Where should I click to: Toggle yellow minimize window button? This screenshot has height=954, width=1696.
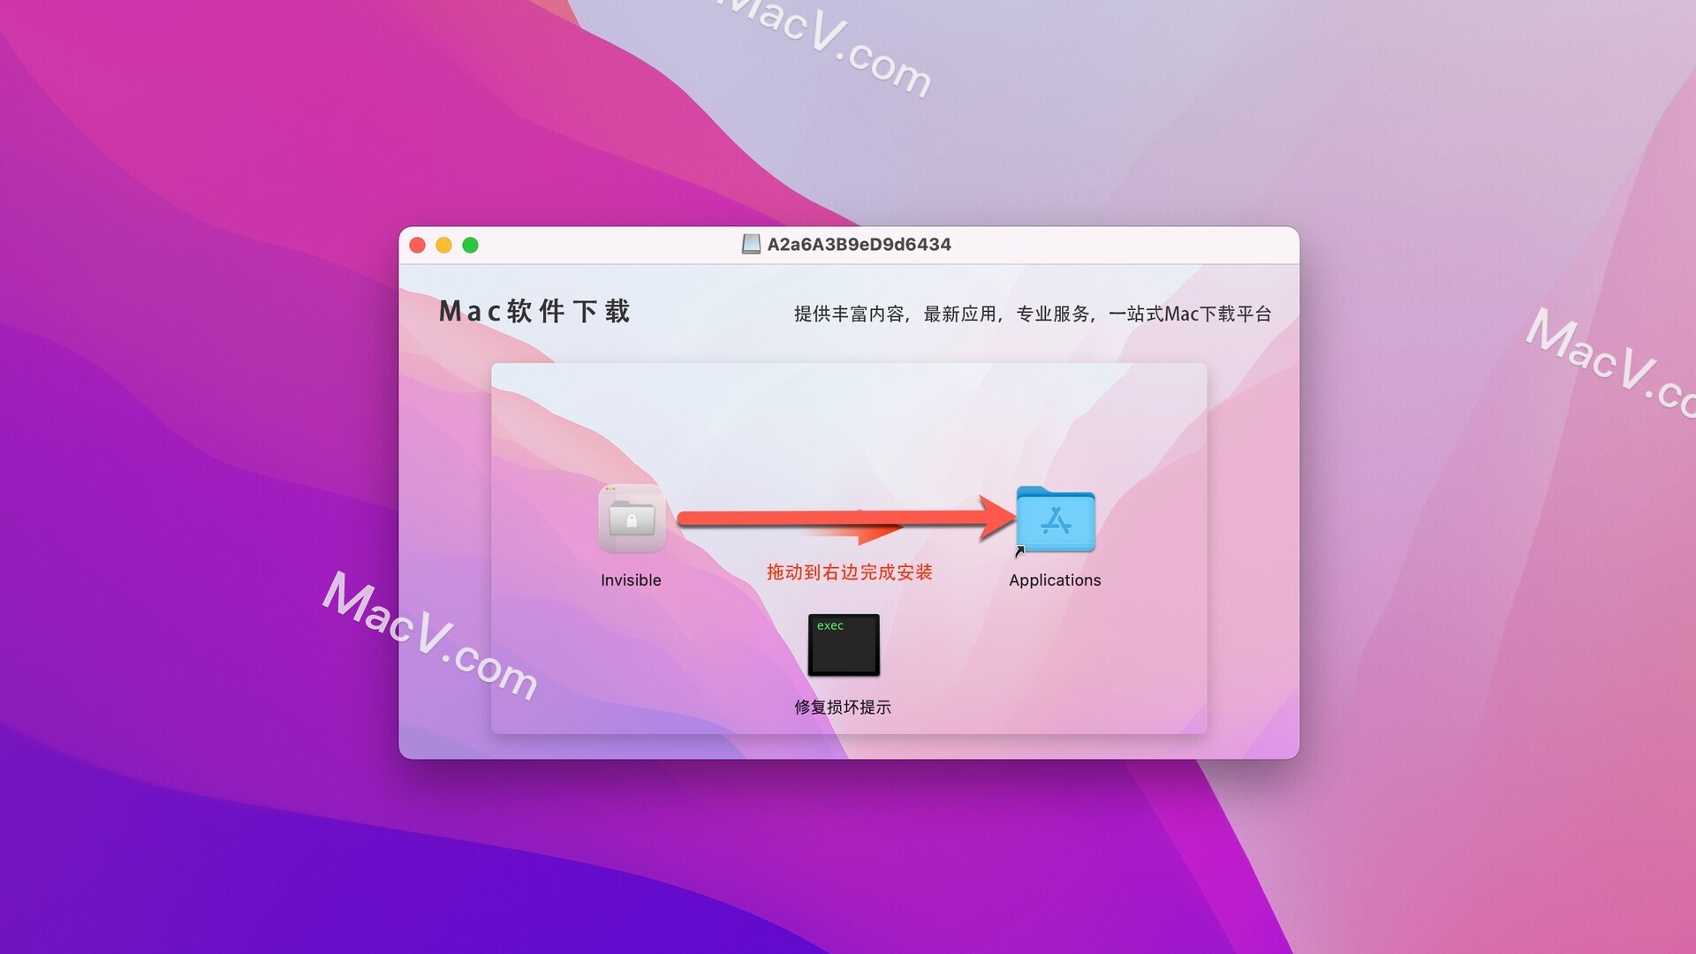point(443,244)
